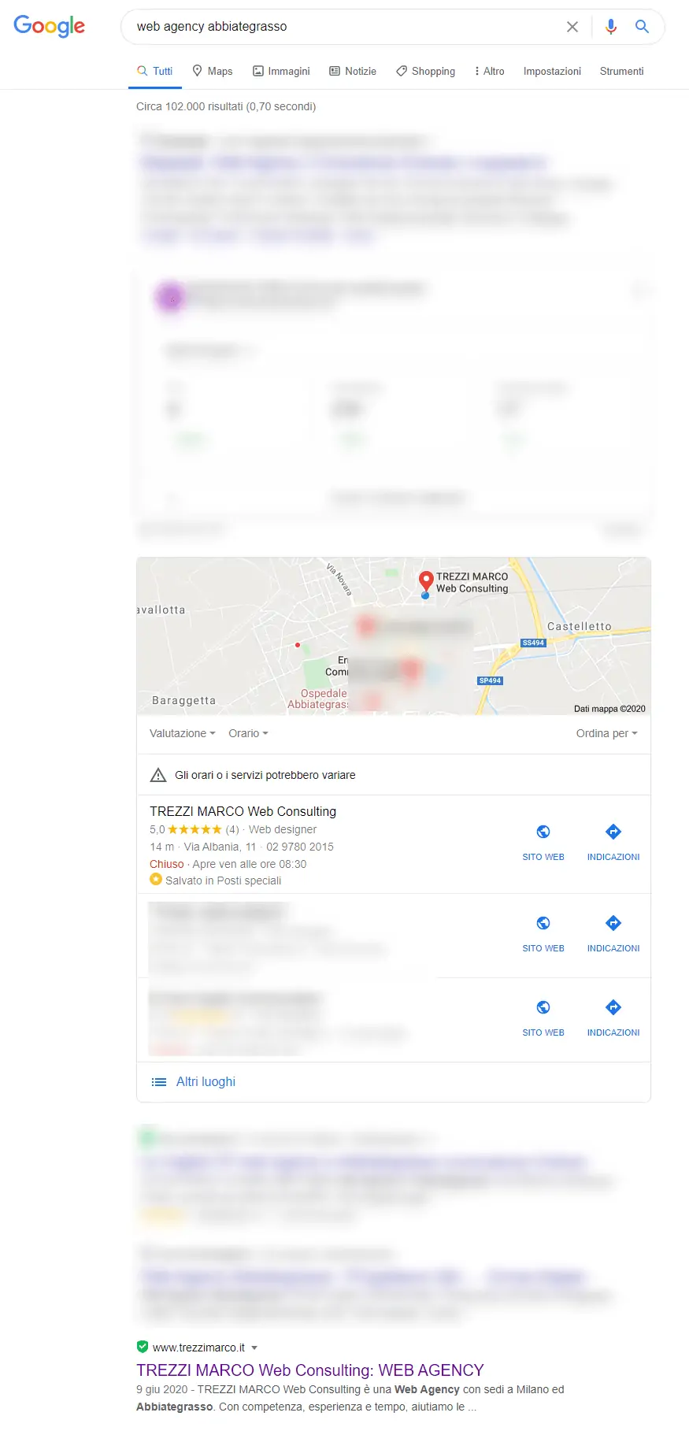Submit search with the magnifying glass icon
Image resolution: width=689 pixels, height=1431 pixels.
tap(643, 27)
